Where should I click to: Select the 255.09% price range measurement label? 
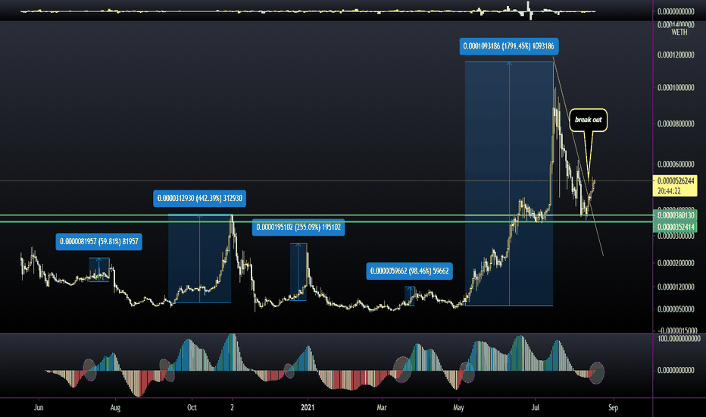click(x=298, y=227)
